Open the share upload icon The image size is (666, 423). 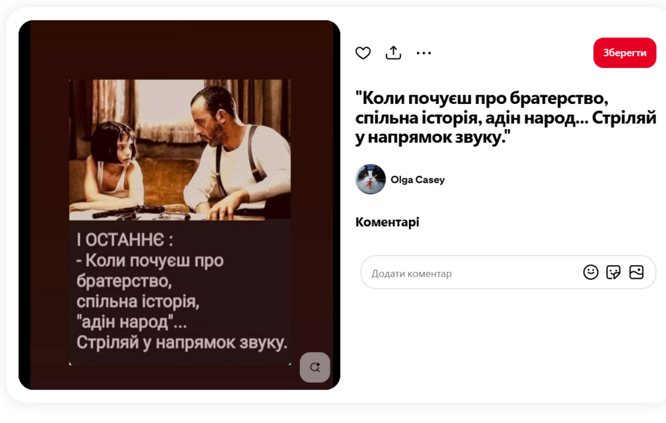coord(394,53)
